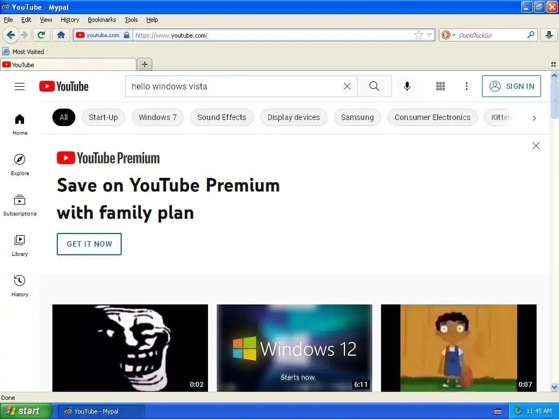Click the keyboard icon in the taskbar
The width and height of the screenshot is (559, 419).
[498, 411]
